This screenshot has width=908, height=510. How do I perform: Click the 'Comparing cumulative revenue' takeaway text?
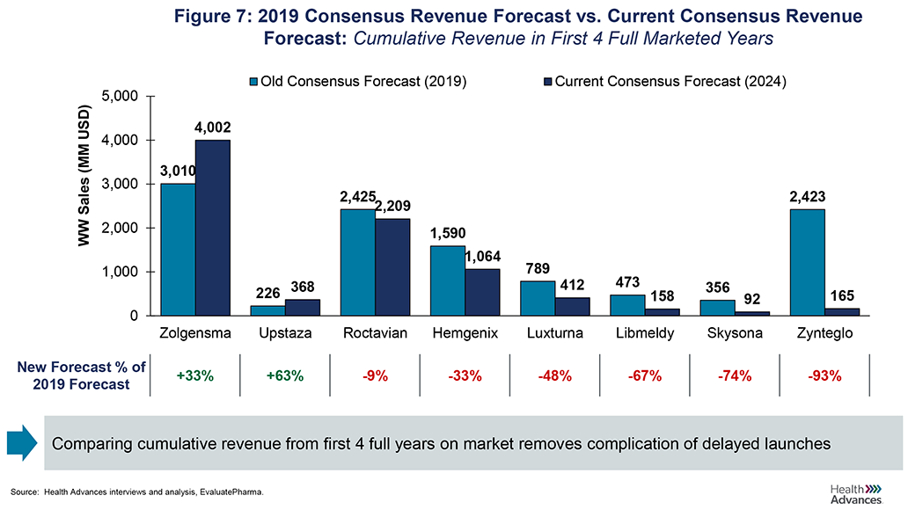[x=441, y=444]
